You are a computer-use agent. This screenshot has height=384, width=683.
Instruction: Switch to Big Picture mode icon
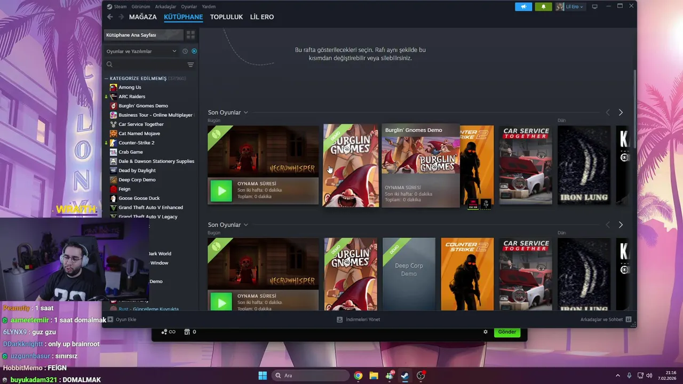594,6
